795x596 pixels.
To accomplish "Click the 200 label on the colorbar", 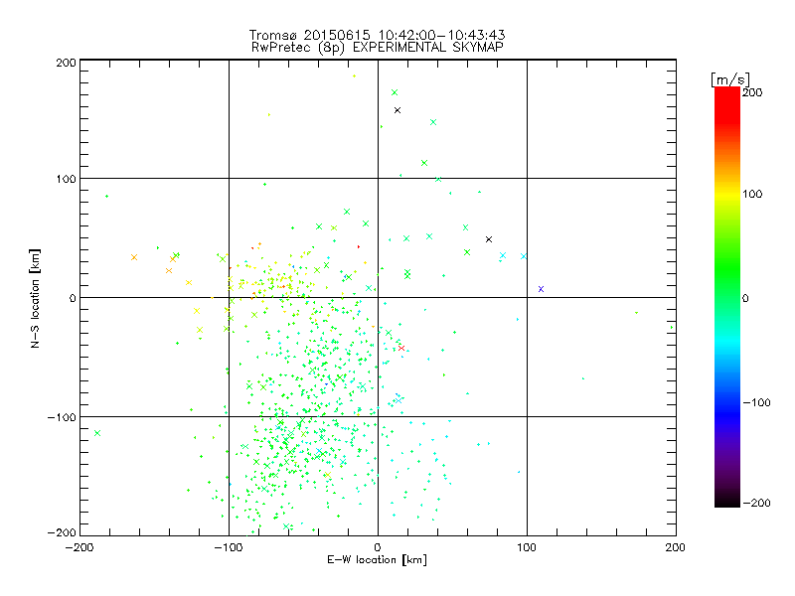I will pyautogui.click(x=752, y=92).
